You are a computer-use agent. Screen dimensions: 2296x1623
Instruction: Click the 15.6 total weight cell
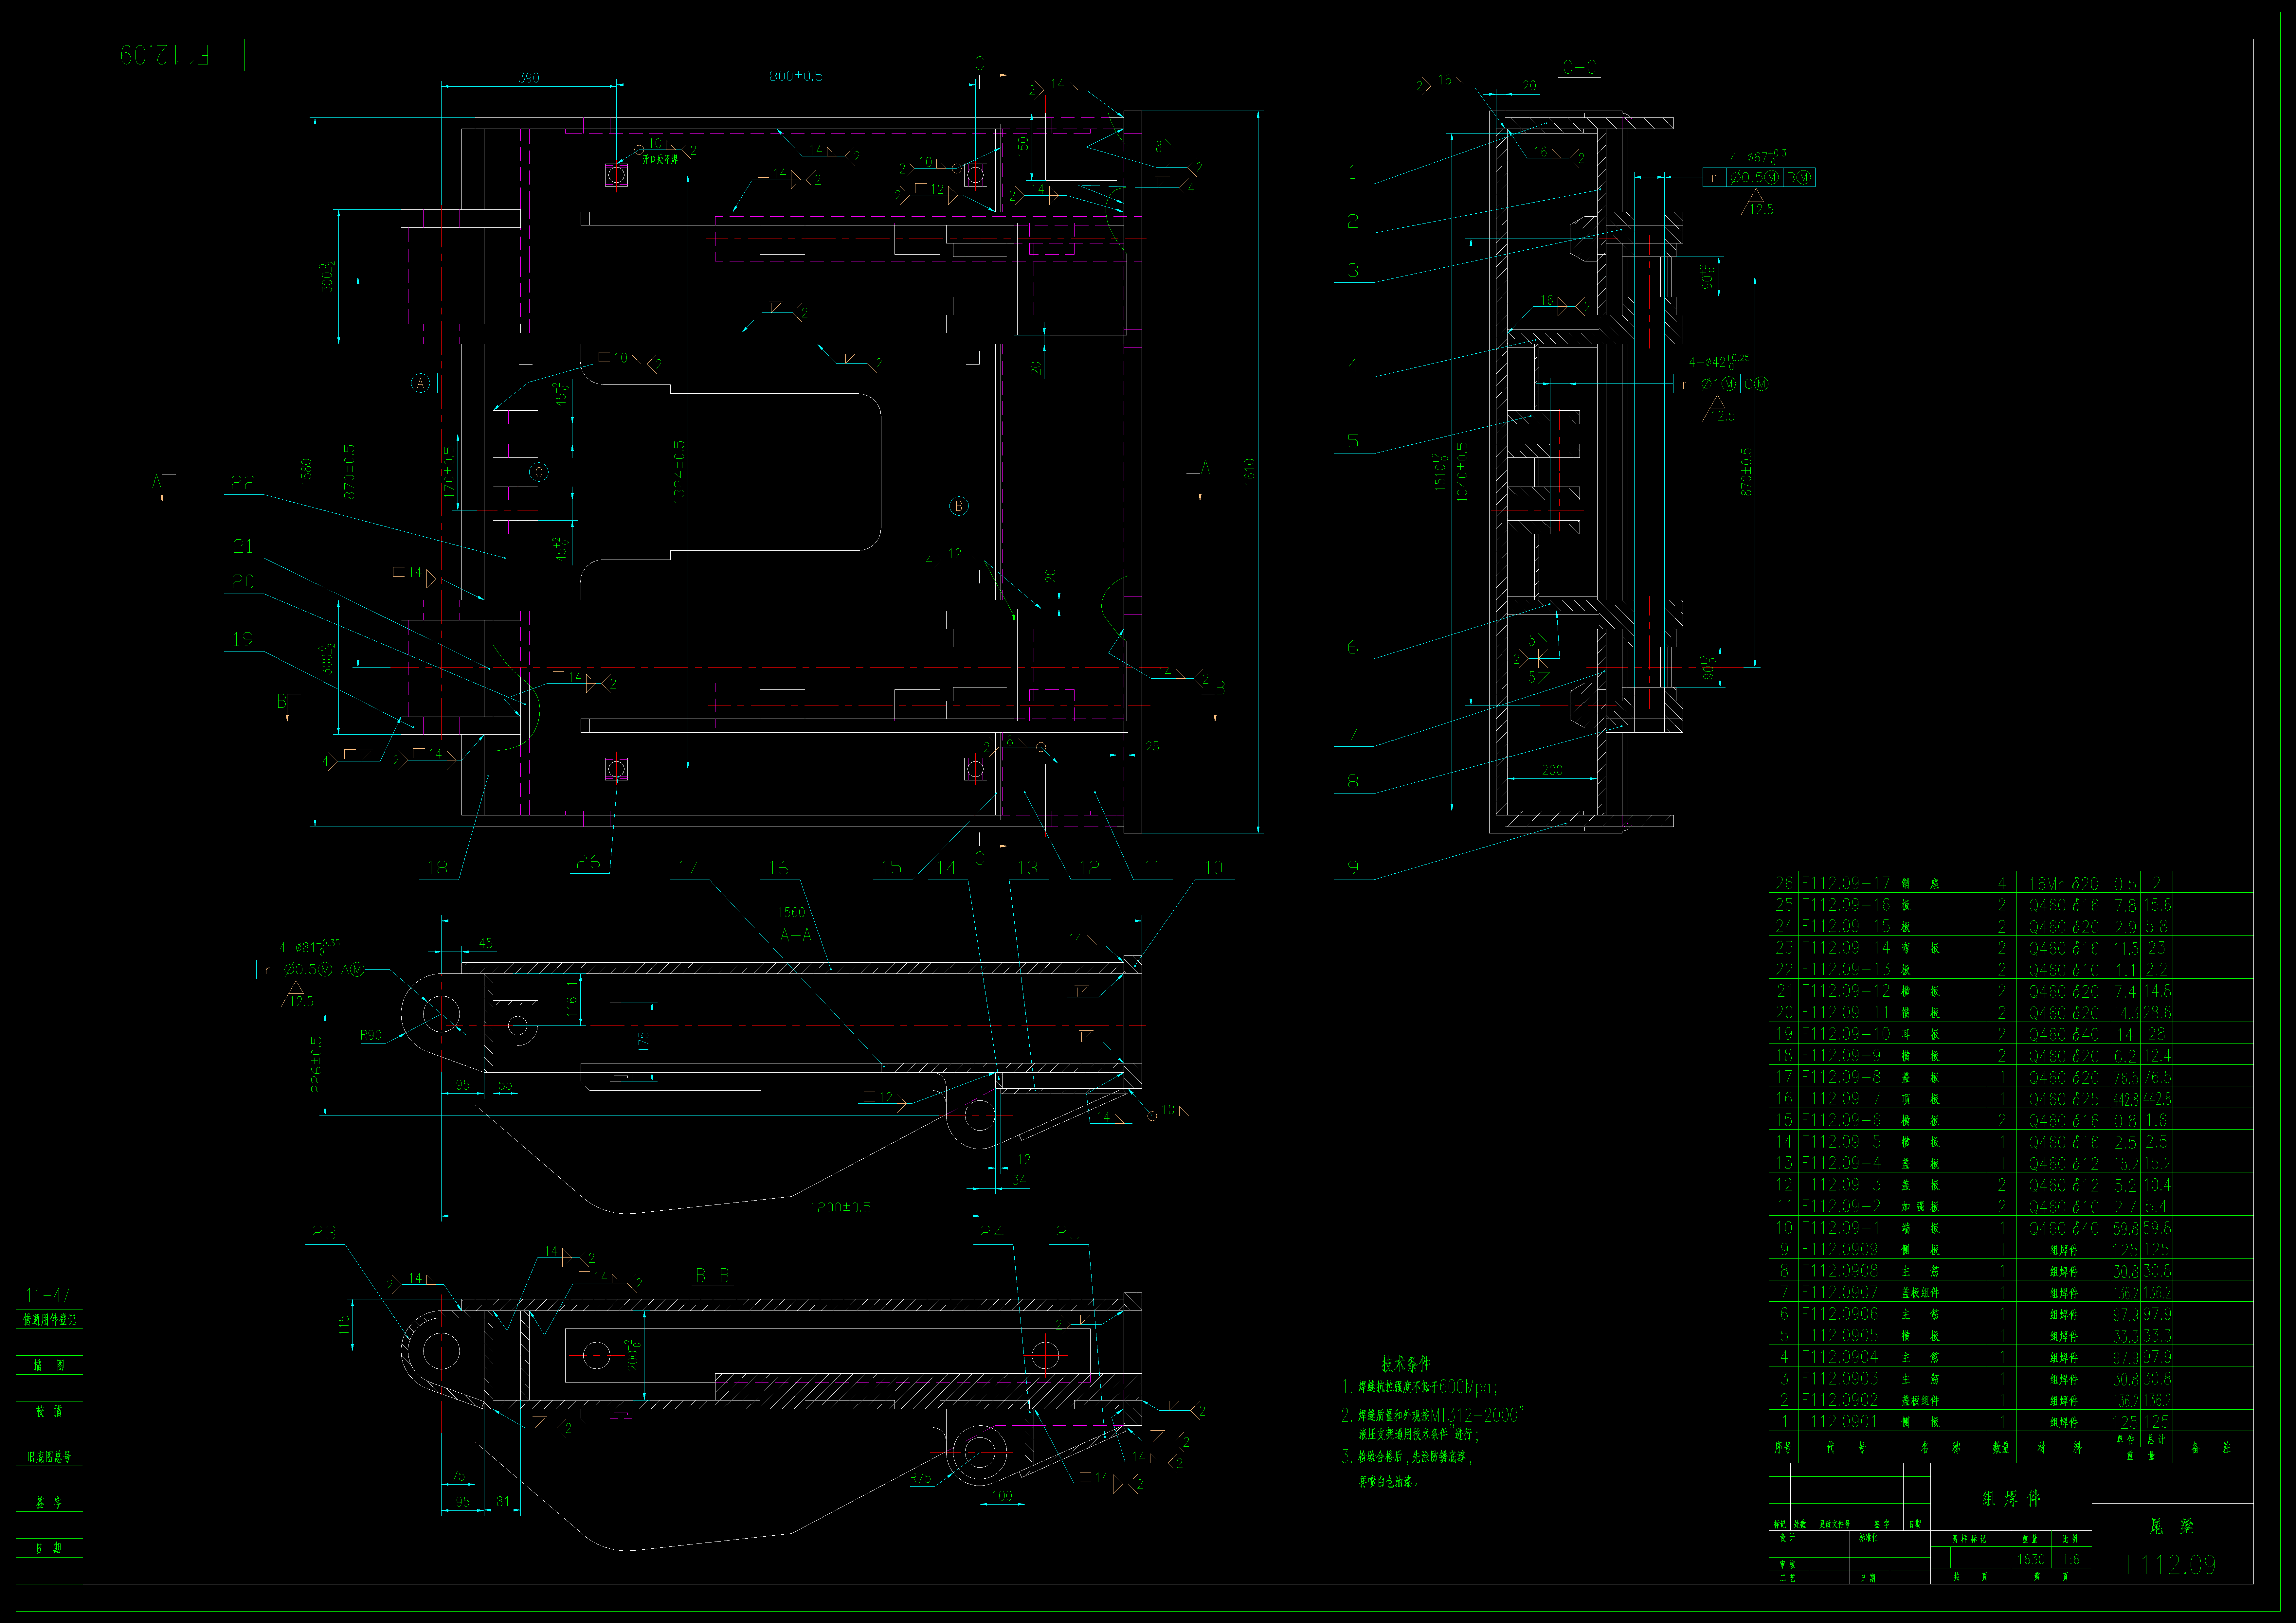pyautogui.click(x=2157, y=905)
